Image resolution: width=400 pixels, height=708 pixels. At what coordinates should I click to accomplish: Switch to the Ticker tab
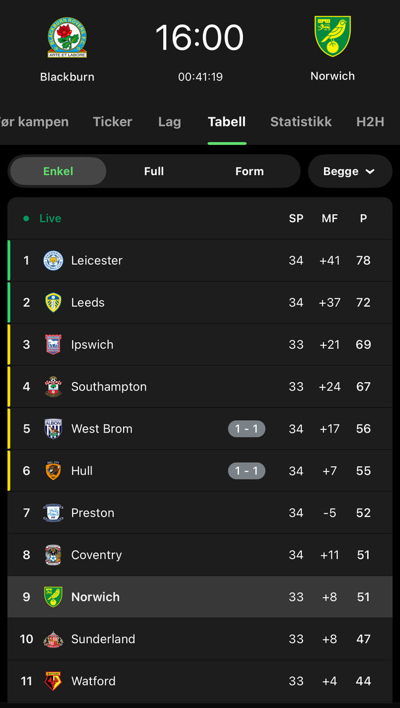(x=113, y=122)
